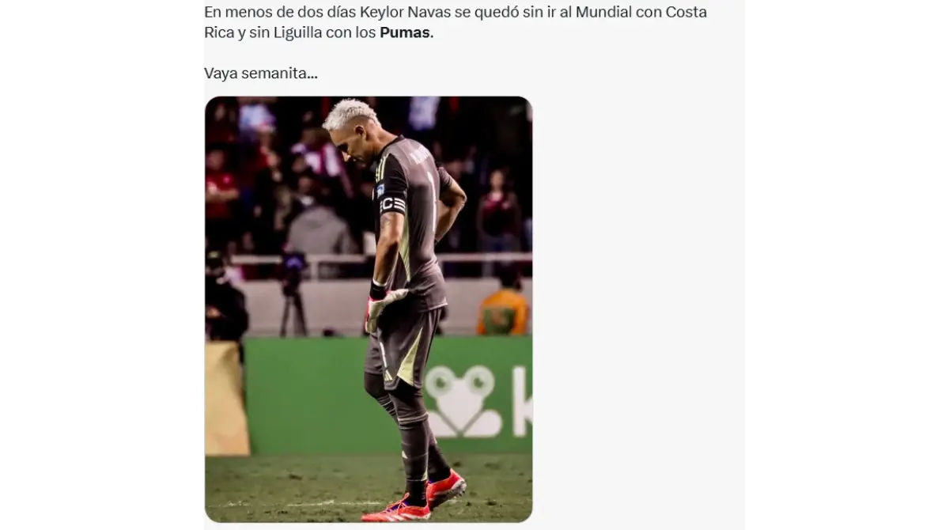The width and height of the screenshot is (949, 530).
Task: Click the goalkeeper's bleached hair in photo
Action: (x=348, y=113)
